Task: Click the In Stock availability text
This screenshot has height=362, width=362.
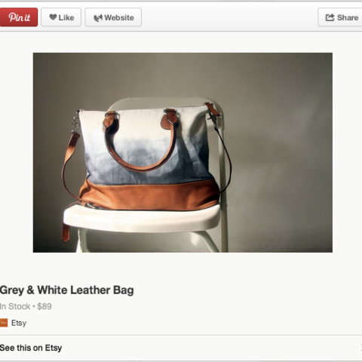Action: 15,306
